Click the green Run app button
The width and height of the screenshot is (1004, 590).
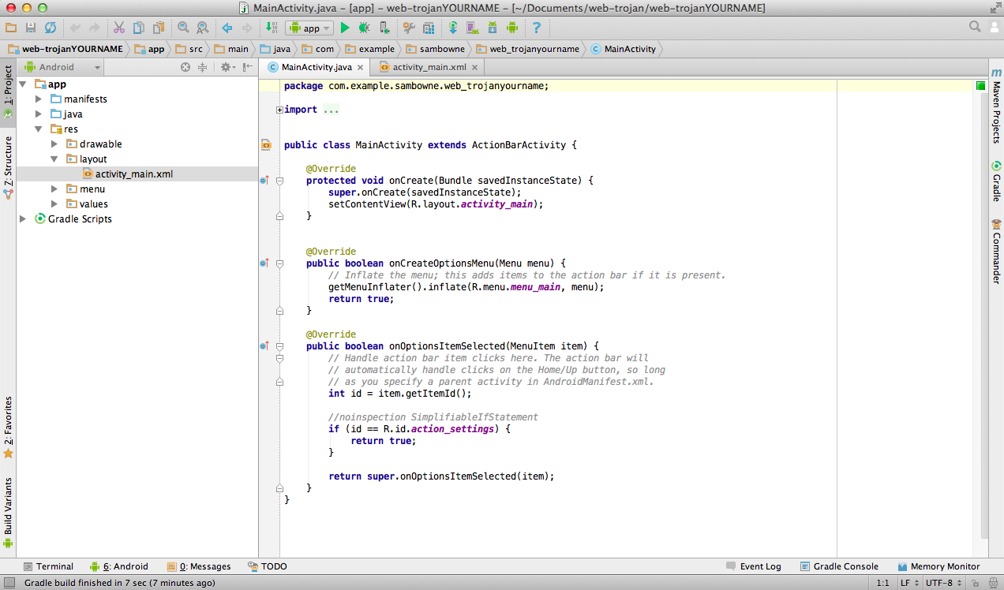tap(344, 28)
